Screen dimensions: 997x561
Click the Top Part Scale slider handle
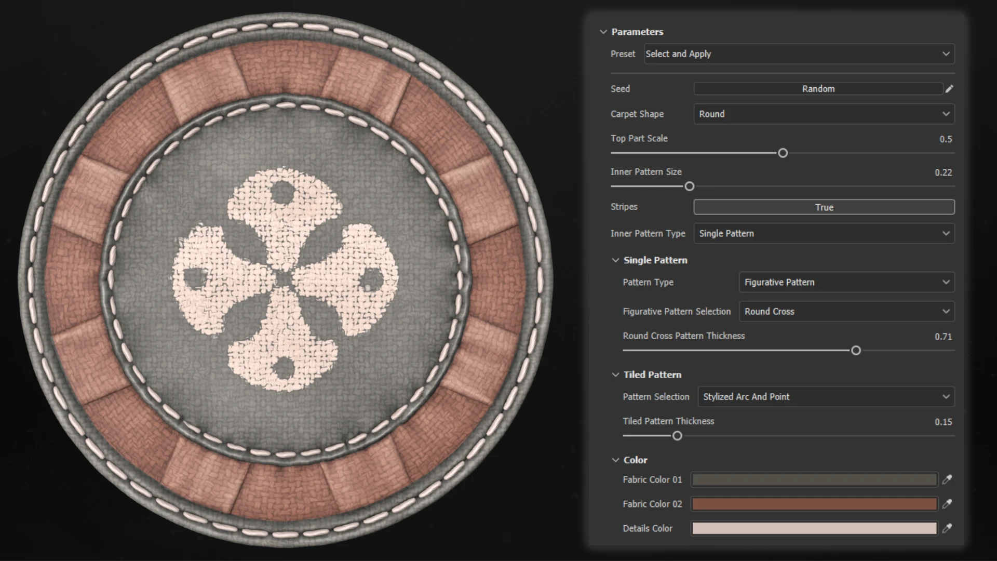click(x=783, y=153)
